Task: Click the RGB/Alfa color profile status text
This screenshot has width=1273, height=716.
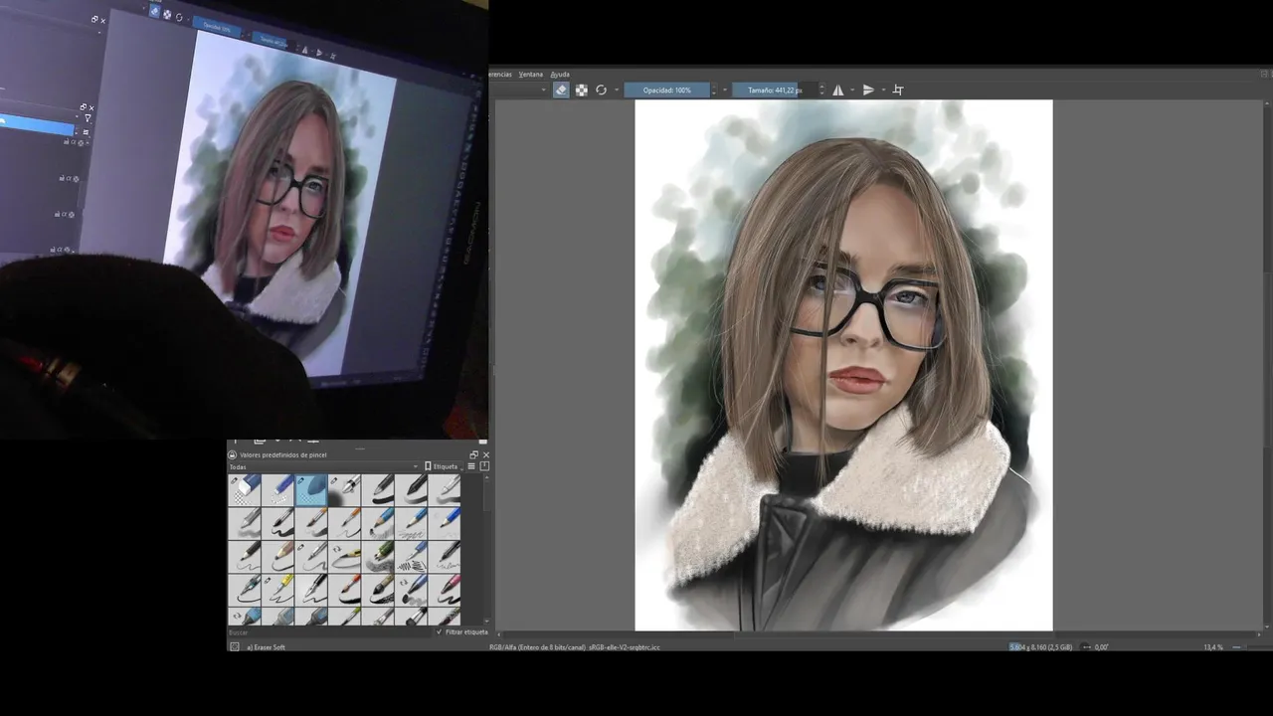Action: click(x=575, y=646)
